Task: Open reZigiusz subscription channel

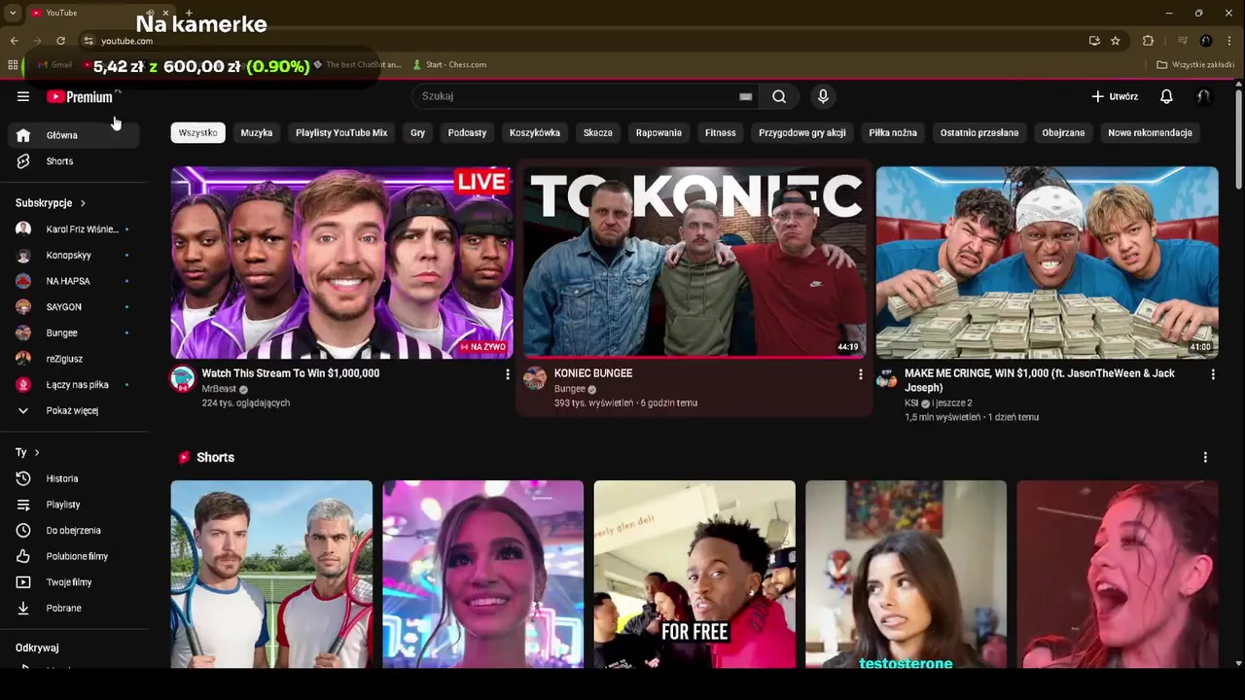Action: click(74, 359)
